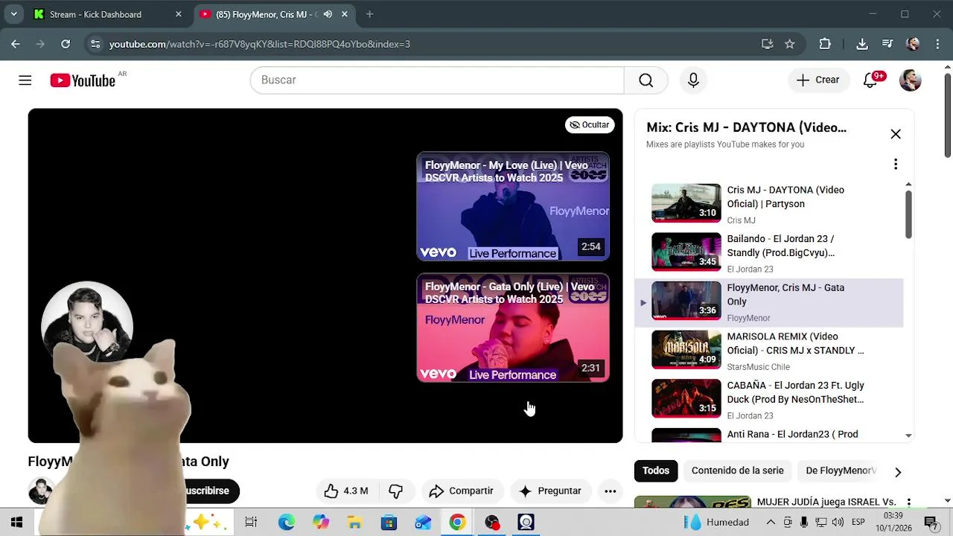Click the address bar URL
Image resolution: width=953 pixels, height=536 pixels.
tap(260, 44)
